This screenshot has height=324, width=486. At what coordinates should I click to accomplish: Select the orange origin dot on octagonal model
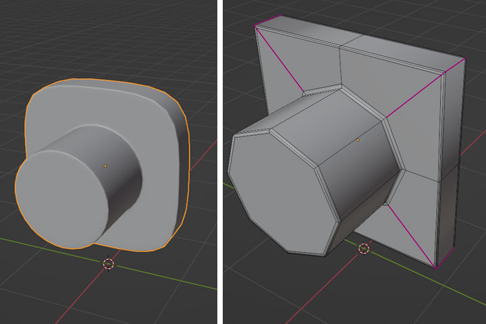[x=358, y=140]
